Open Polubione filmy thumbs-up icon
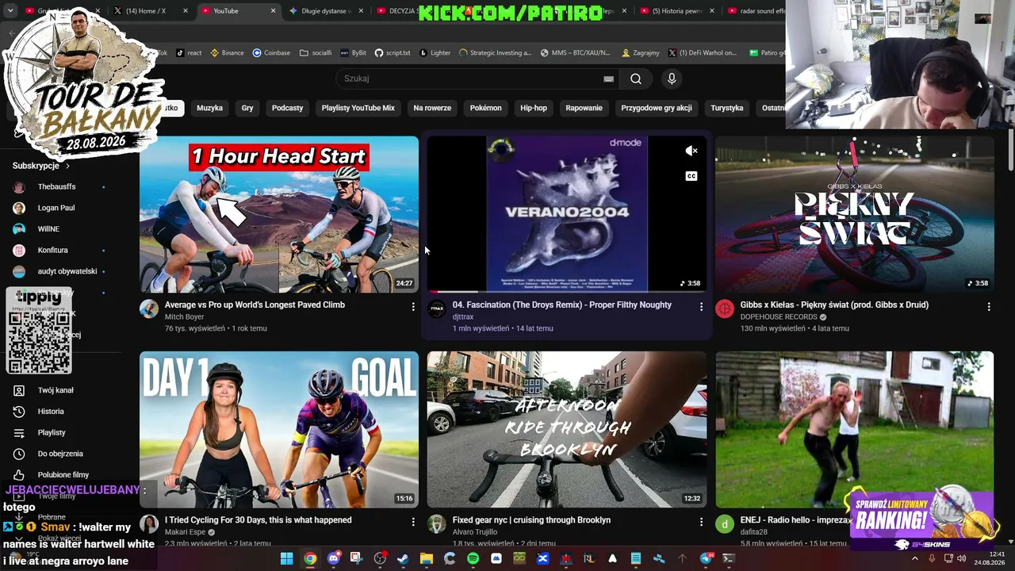 coord(19,475)
